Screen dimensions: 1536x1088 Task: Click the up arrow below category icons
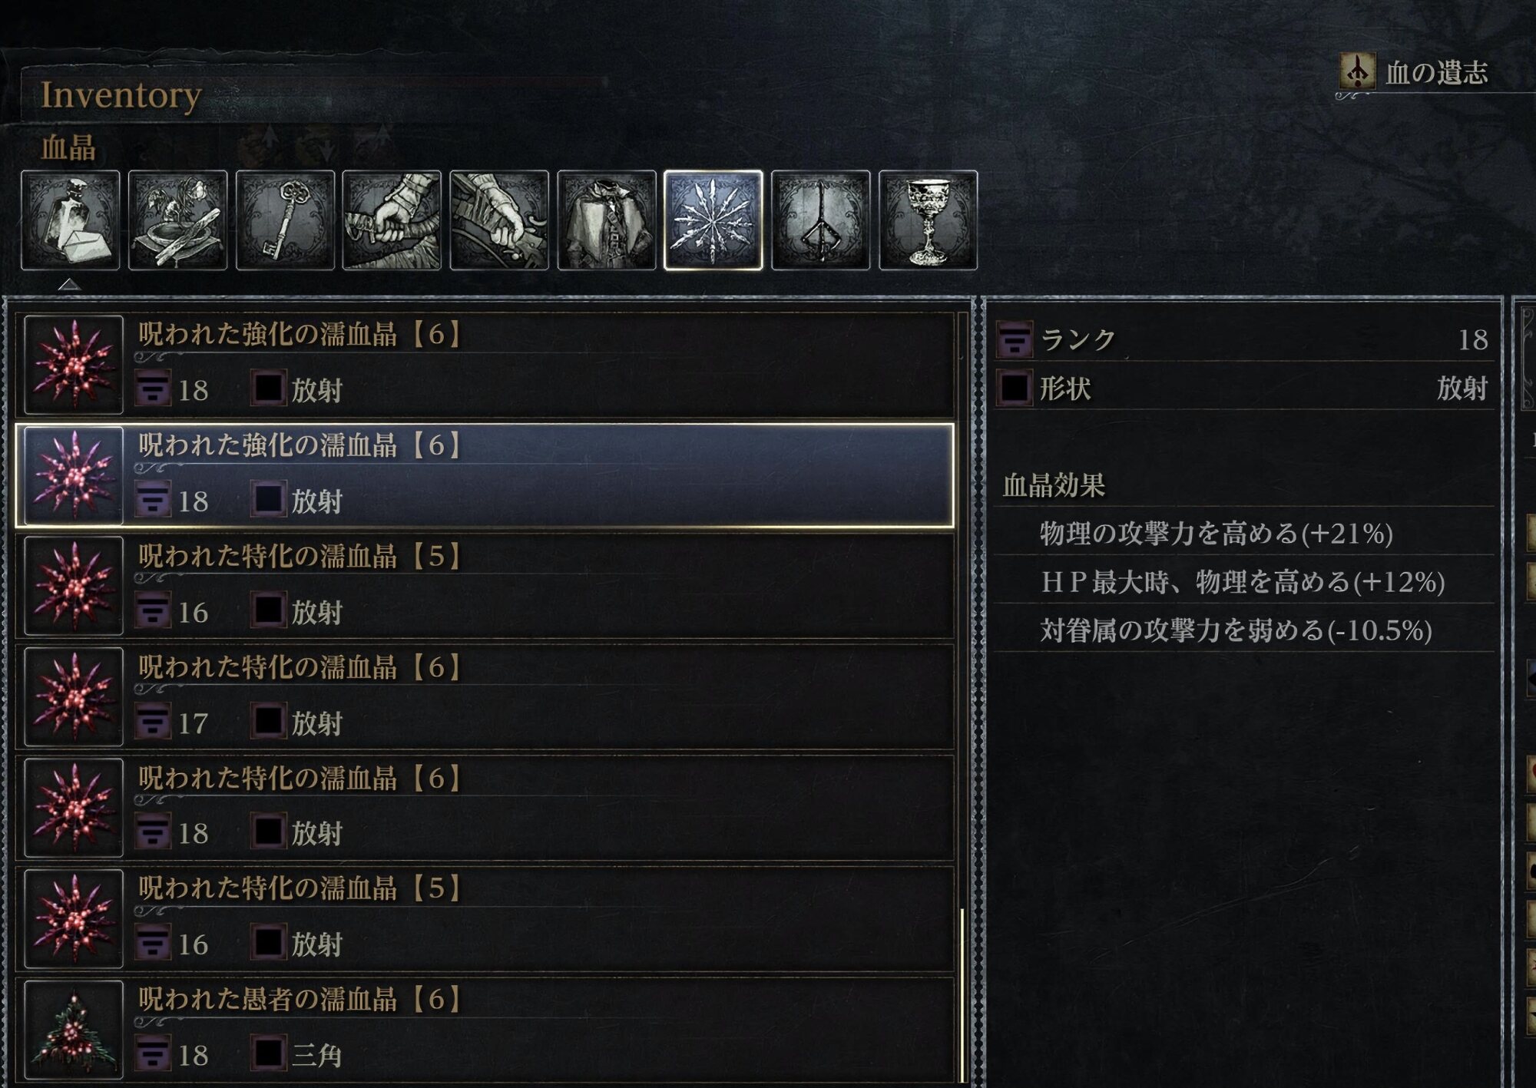pyautogui.click(x=69, y=285)
